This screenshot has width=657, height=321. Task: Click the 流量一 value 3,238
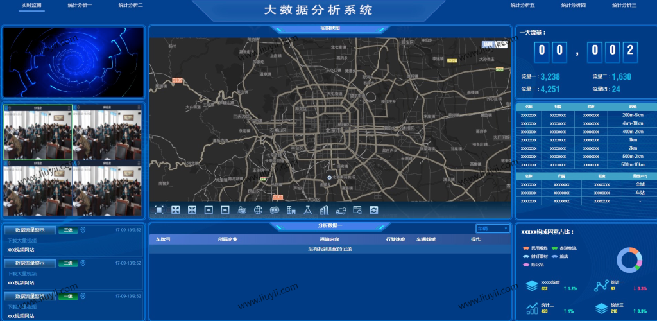[550, 76]
